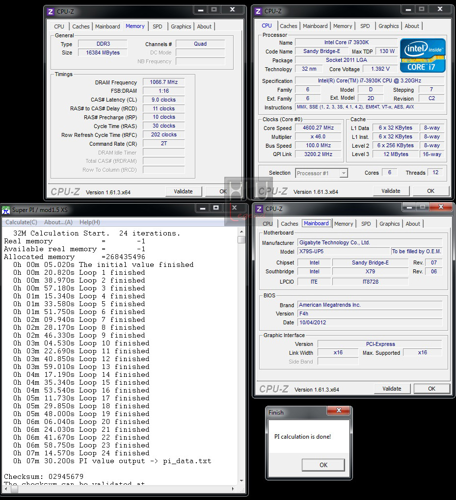Switch to the CPU tab in the Memory-tab CPU-Z window
The width and height of the screenshot is (456, 500).
59,26
